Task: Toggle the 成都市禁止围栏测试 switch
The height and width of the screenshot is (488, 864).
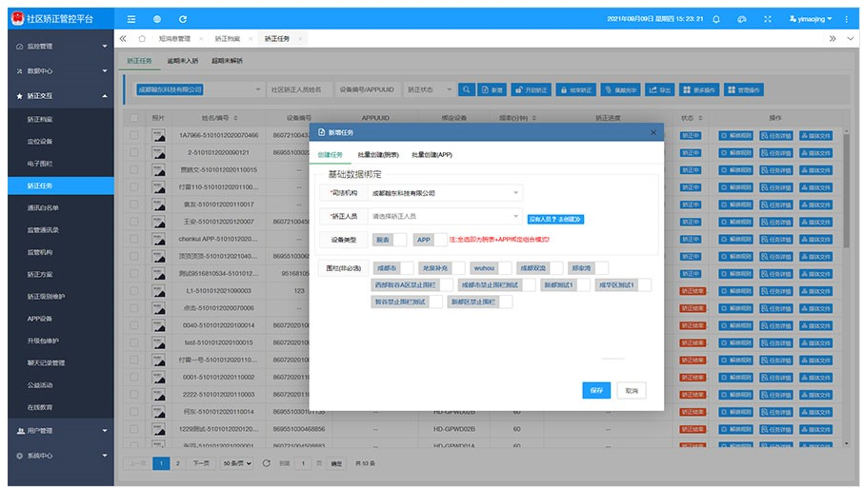Action: click(x=496, y=285)
